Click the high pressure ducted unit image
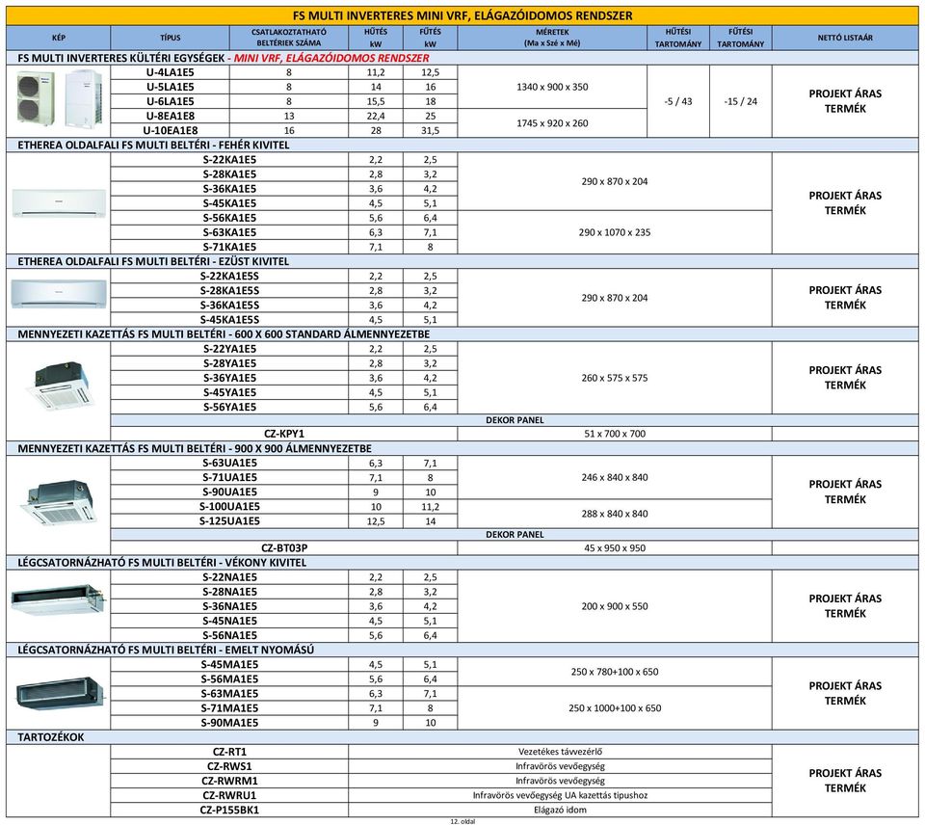 60,693
